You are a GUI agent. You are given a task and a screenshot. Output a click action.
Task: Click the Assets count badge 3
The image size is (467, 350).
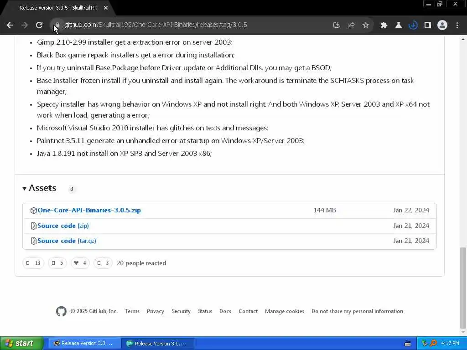(72, 189)
